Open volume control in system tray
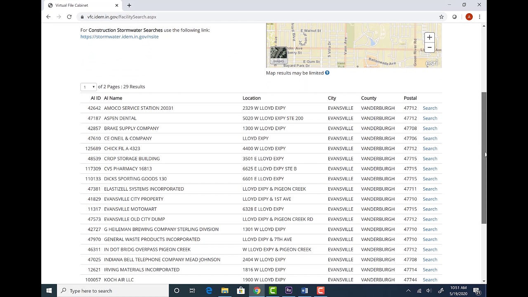Screen dimensions: 528x297 point(429,291)
